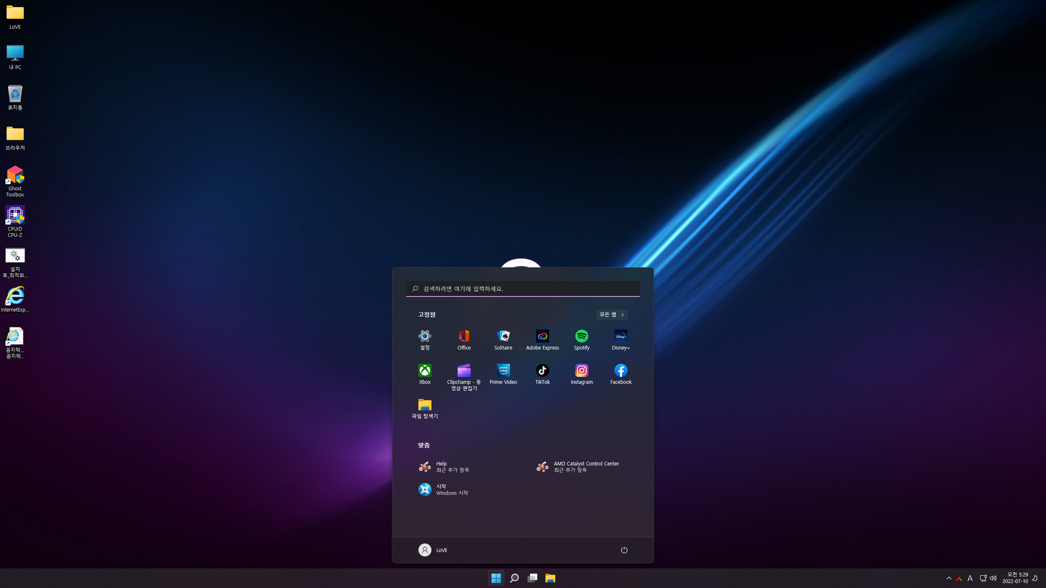This screenshot has height=588, width=1046.
Task: Expand hidden system tray icons chevron
Action: [x=949, y=578]
